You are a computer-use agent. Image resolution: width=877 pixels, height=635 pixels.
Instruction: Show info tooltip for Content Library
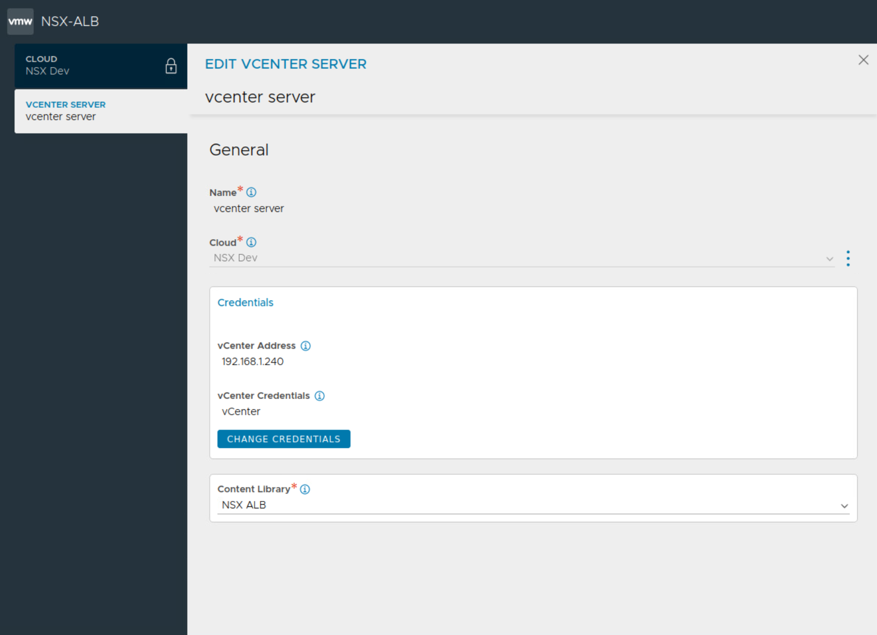305,489
